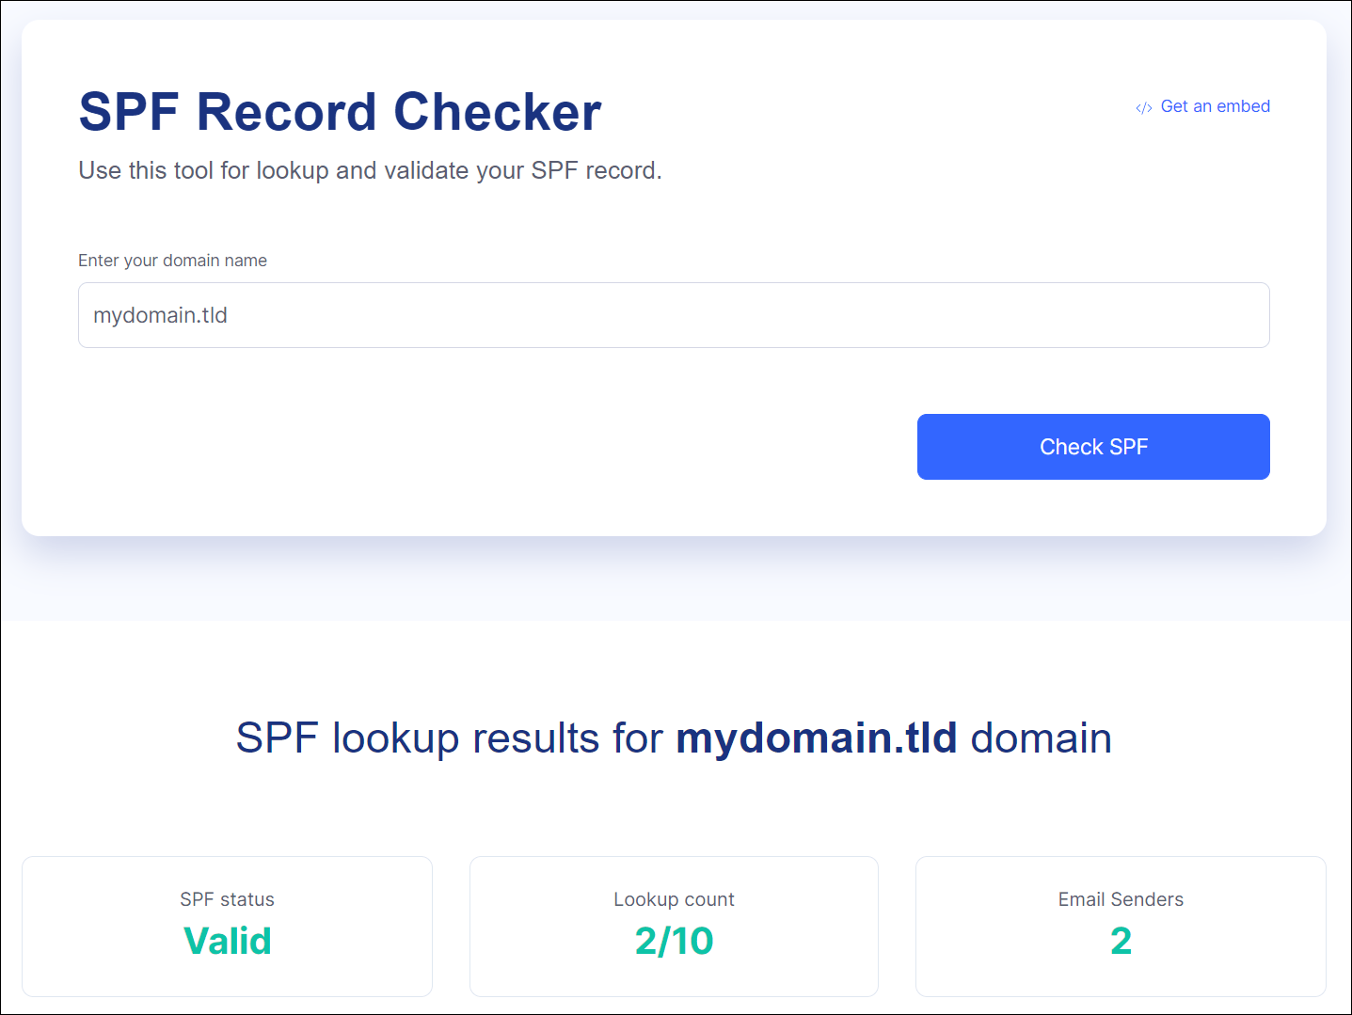Image resolution: width=1352 pixels, height=1015 pixels.
Task: Click the Email Senders card showing 2
Action: [1120, 926]
